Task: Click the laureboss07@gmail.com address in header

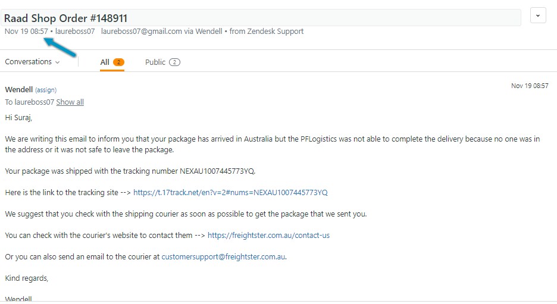Action: tap(141, 32)
